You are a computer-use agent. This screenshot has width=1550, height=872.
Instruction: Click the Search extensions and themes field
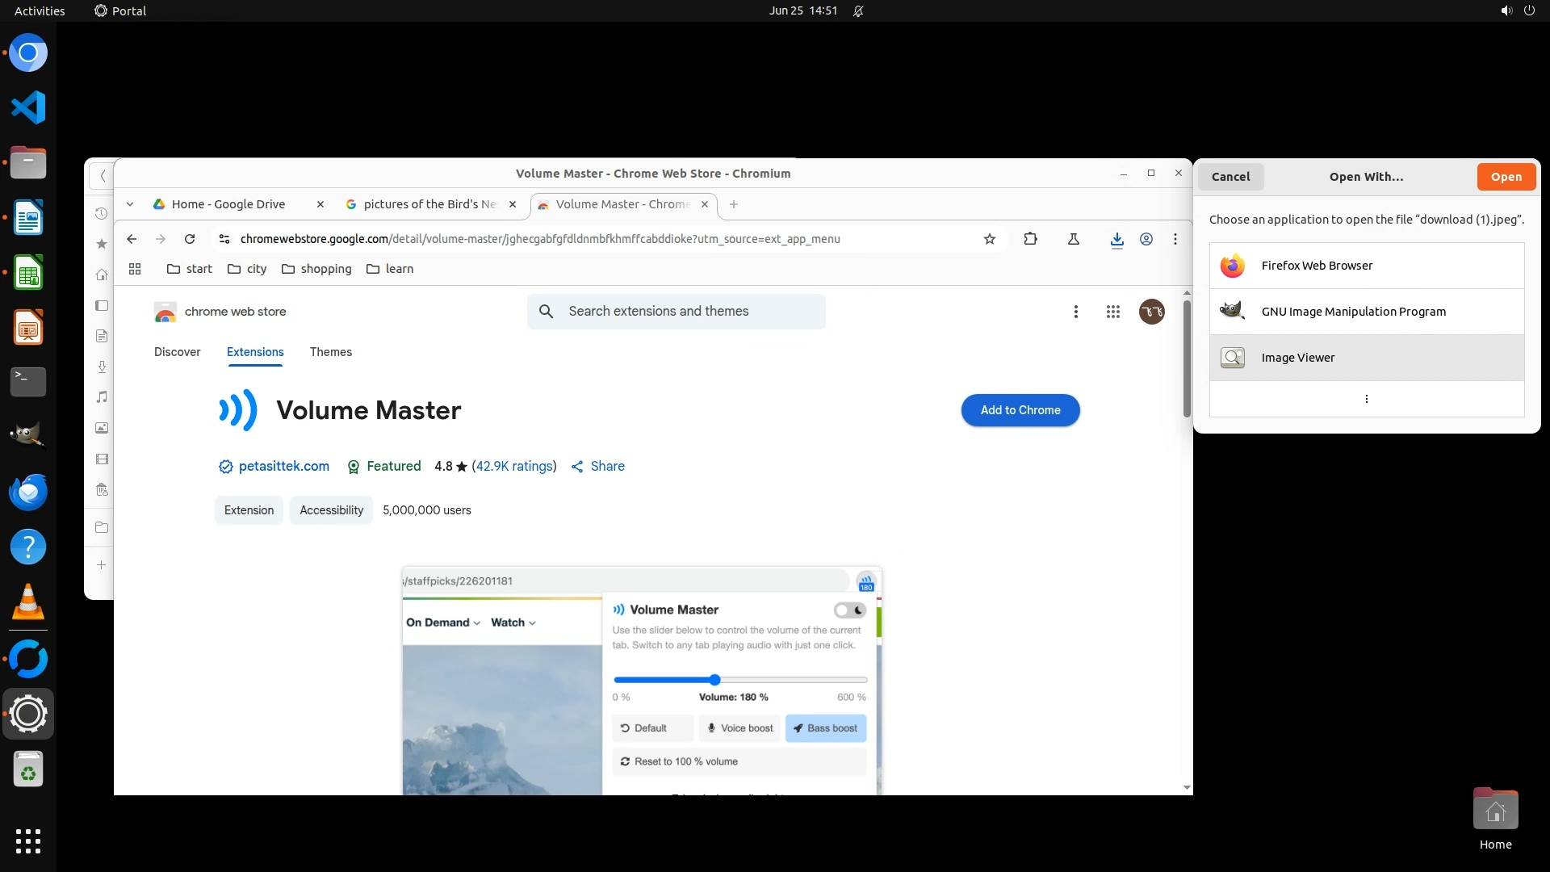click(x=677, y=312)
